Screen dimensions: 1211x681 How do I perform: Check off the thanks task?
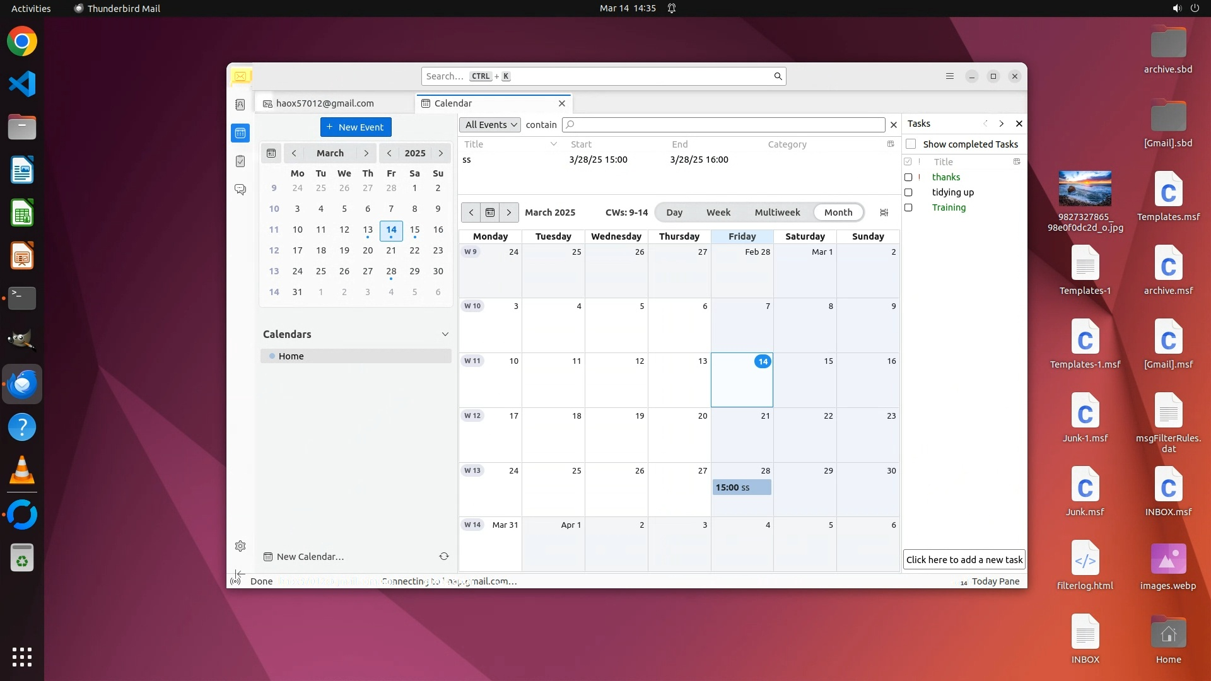(908, 177)
